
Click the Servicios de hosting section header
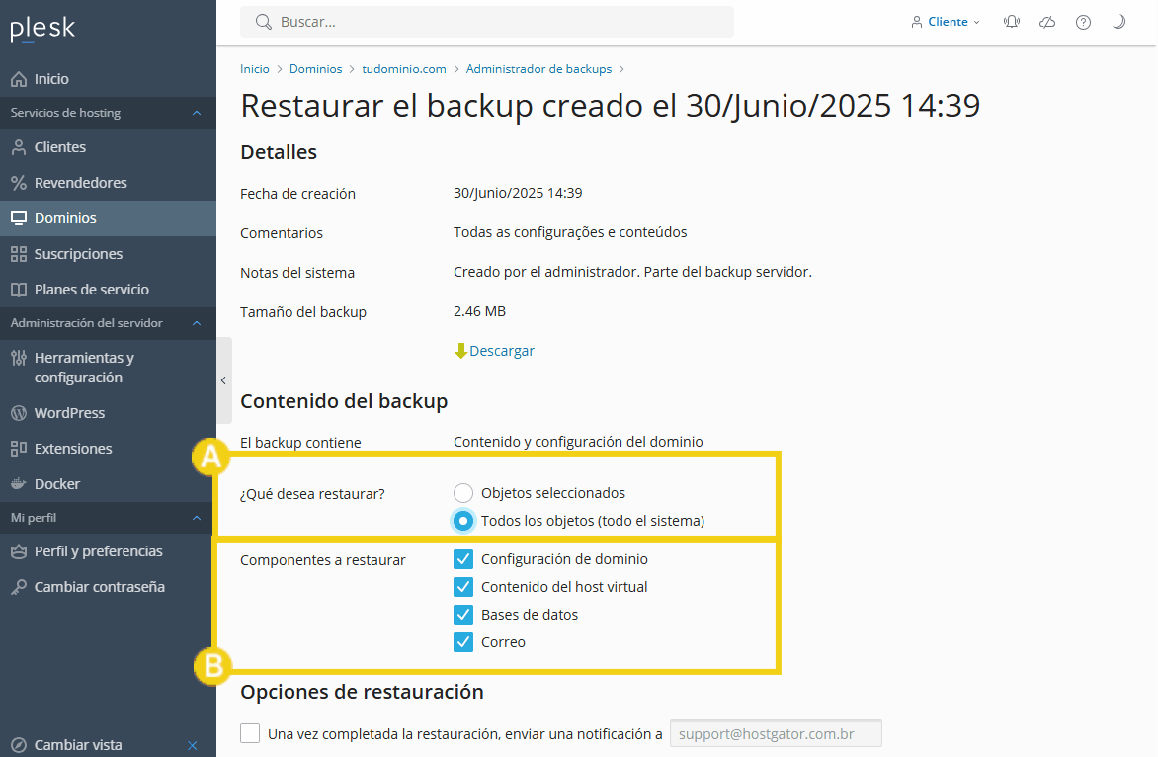click(108, 113)
